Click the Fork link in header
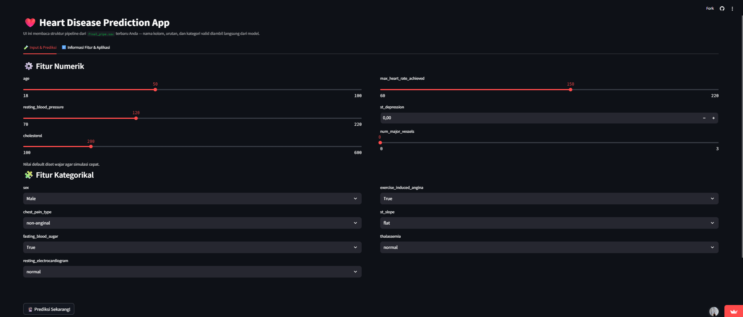The width and height of the screenshot is (743, 317). pos(710,9)
